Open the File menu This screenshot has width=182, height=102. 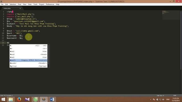pos(2,4)
